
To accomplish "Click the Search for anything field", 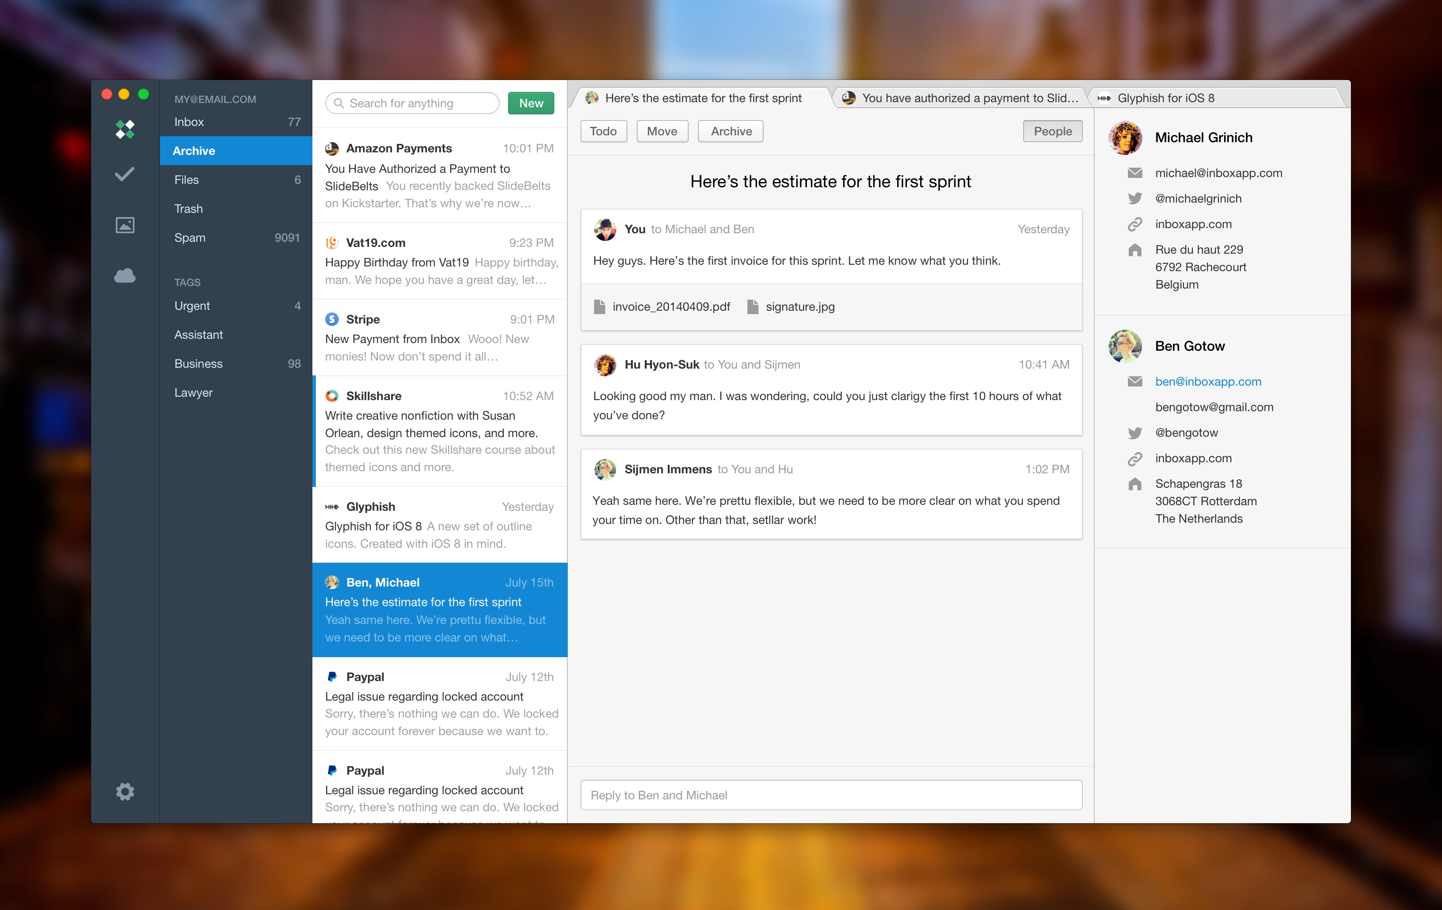I will [412, 103].
